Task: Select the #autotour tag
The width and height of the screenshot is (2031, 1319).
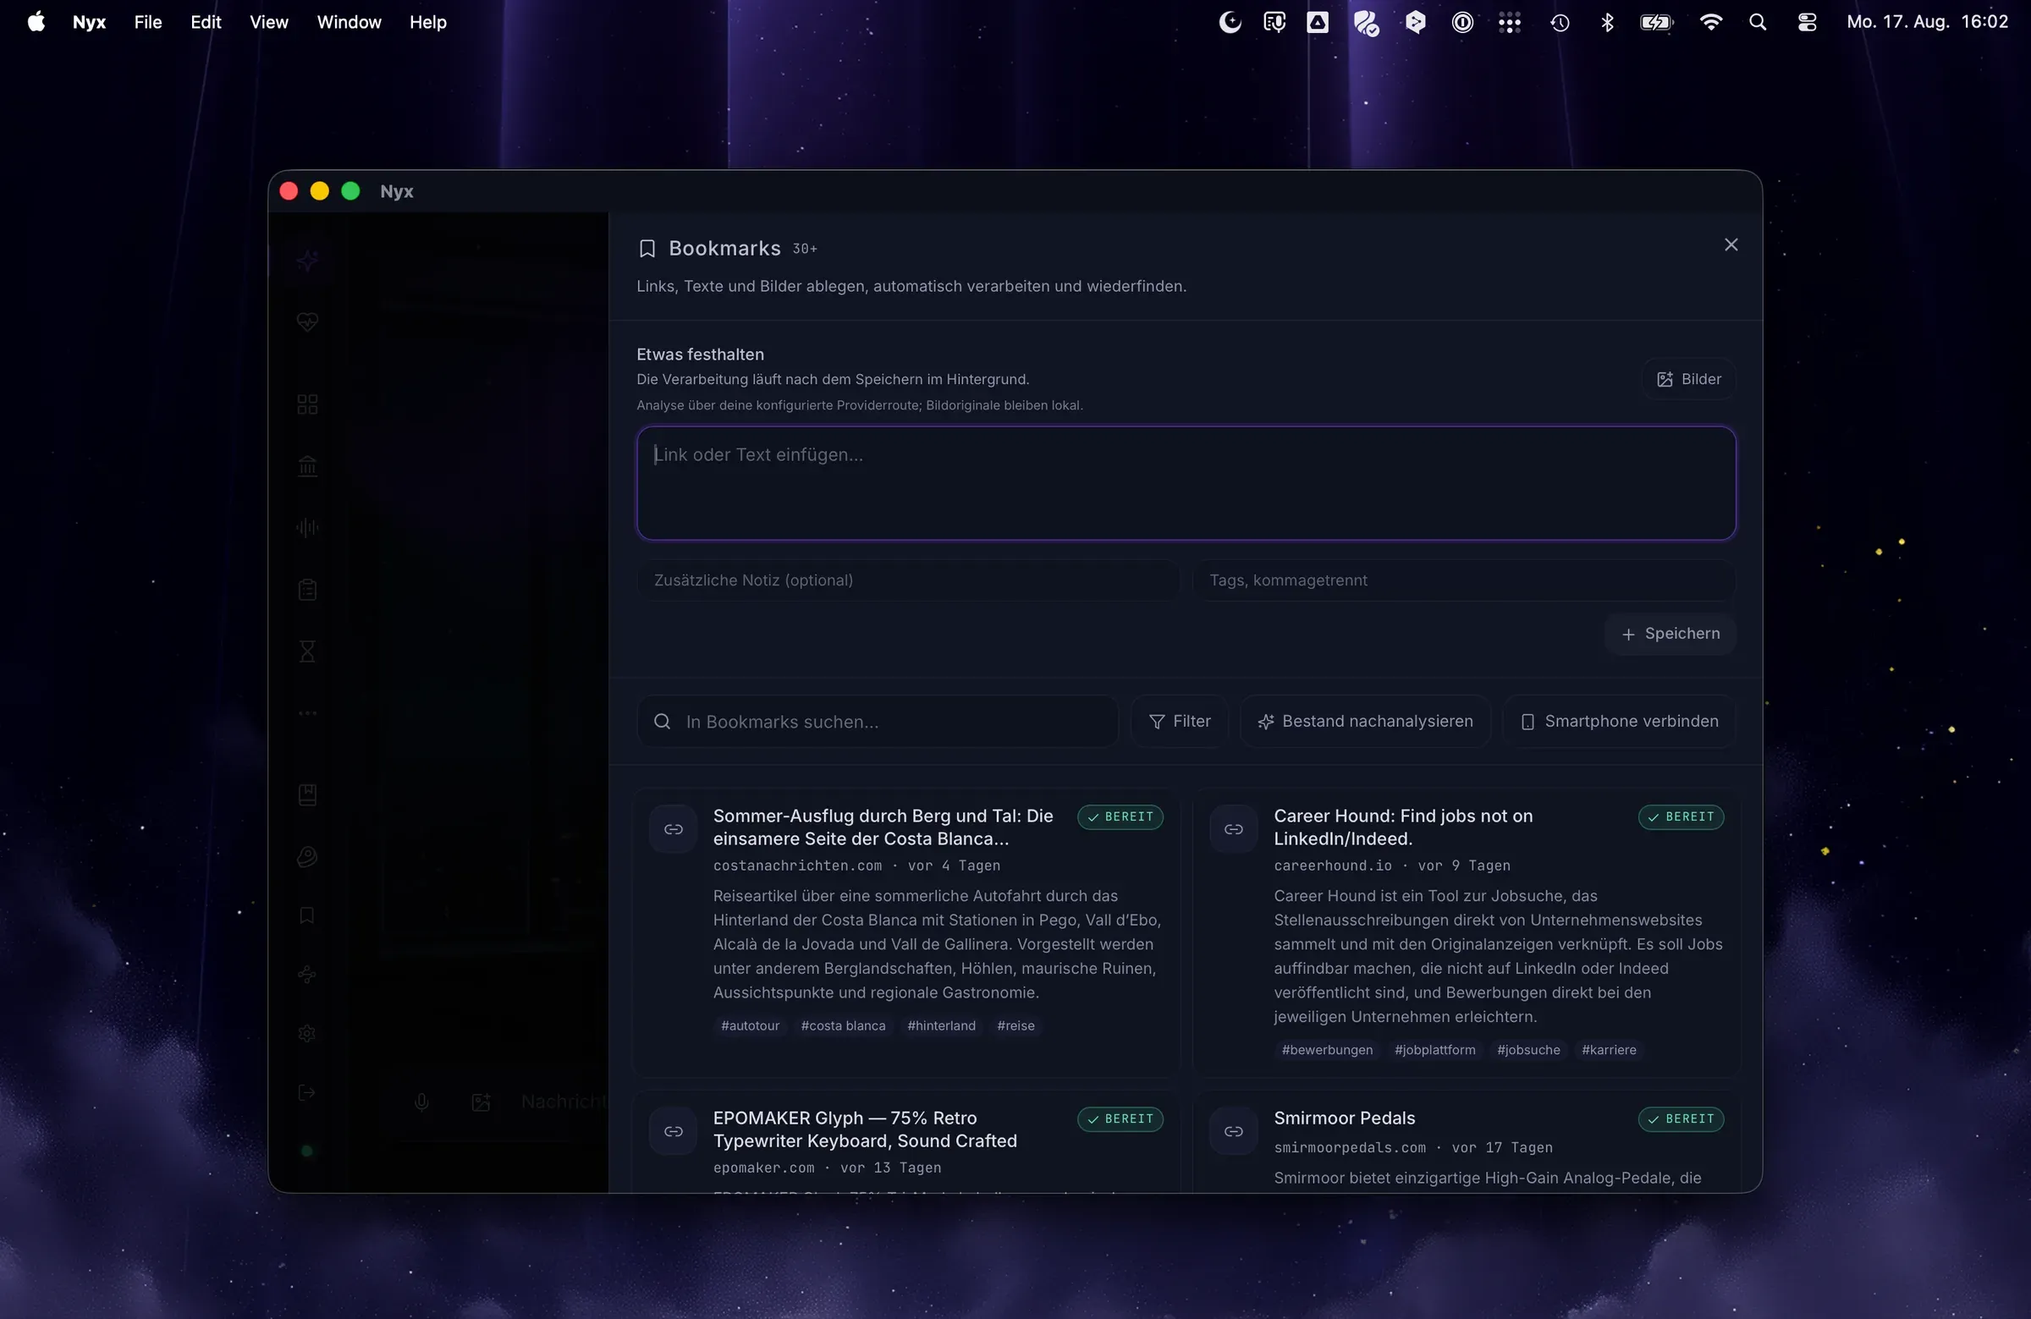Action: click(x=750, y=1025)
